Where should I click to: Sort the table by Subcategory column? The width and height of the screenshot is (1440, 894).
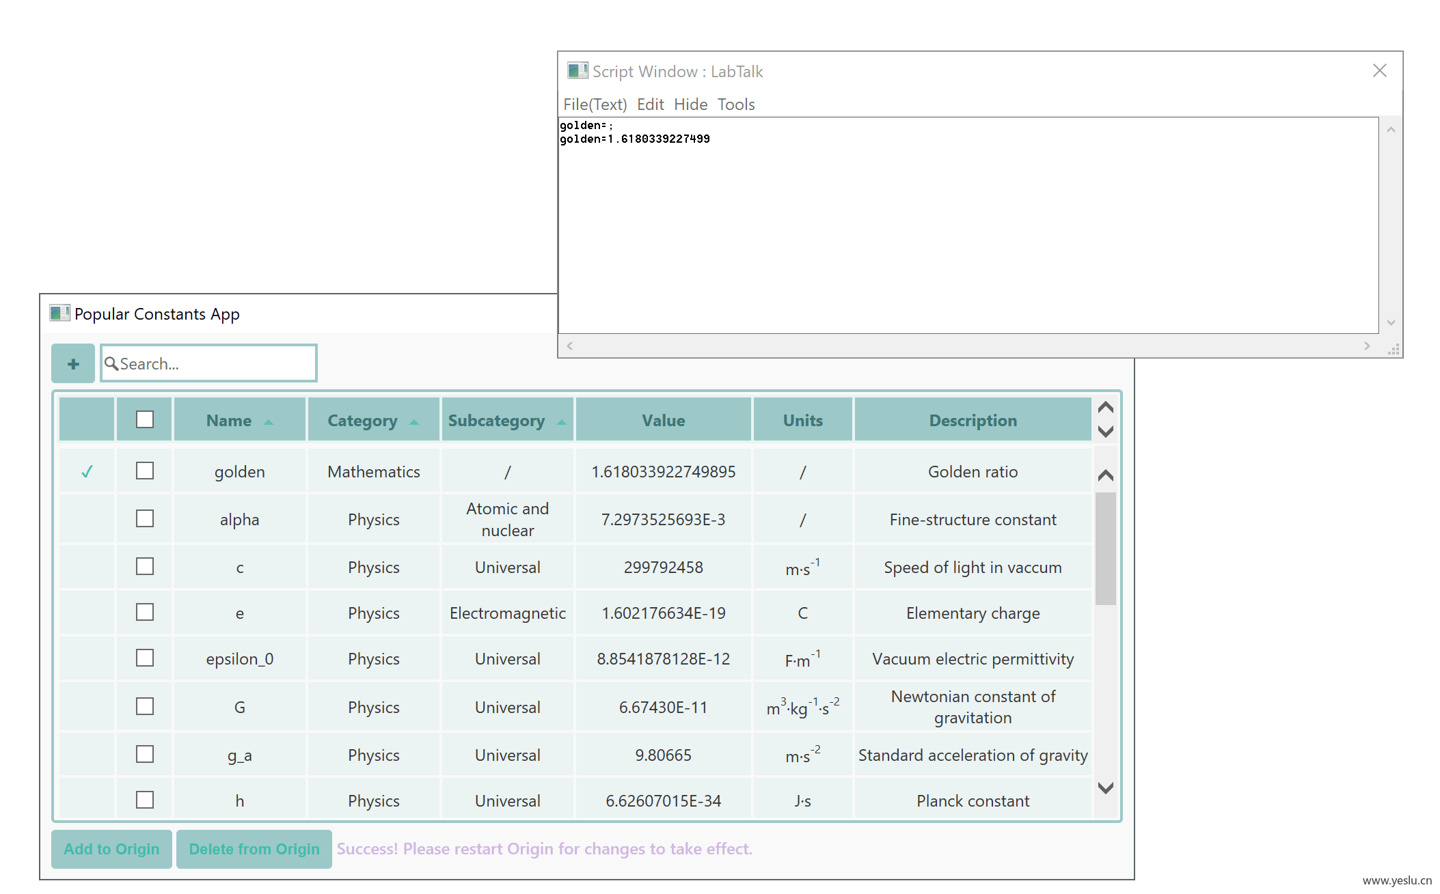(x=508, y=420)
